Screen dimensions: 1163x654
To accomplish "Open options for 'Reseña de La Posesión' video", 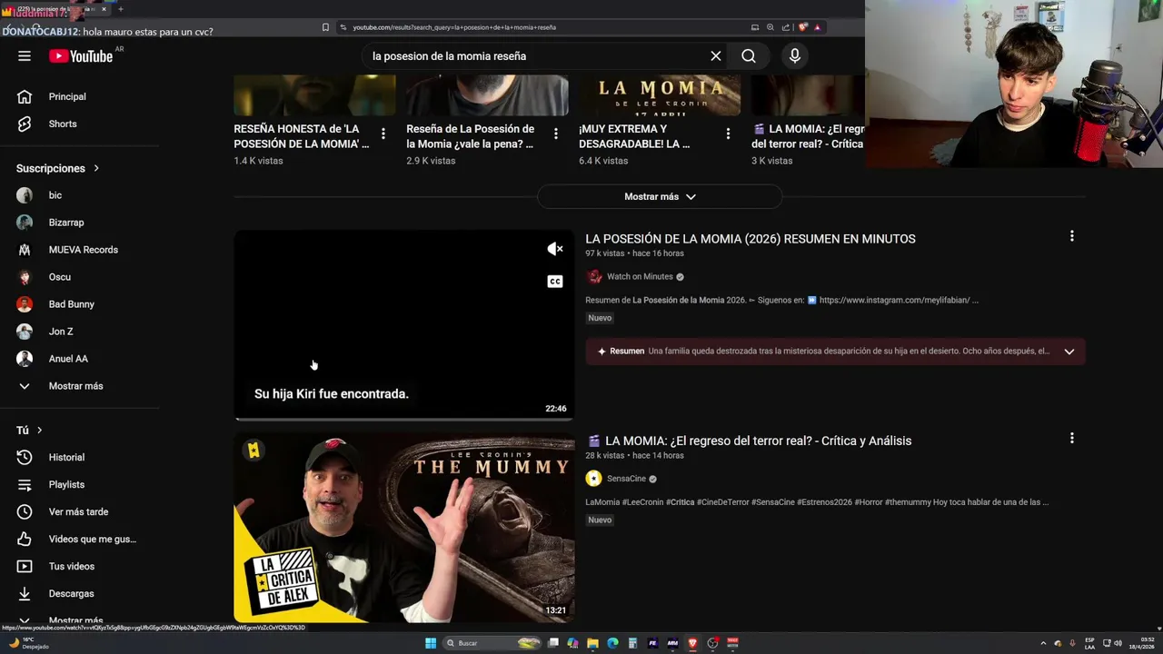I will (x=556, y=134).
